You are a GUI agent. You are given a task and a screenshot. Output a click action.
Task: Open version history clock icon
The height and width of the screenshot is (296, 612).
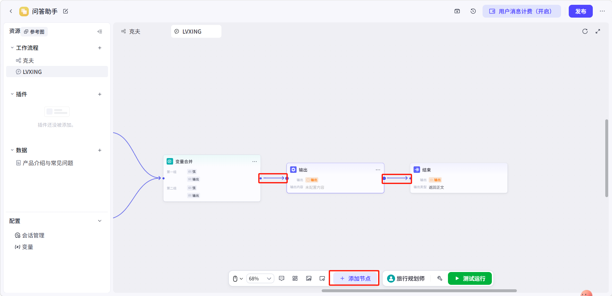pos(473,11)
